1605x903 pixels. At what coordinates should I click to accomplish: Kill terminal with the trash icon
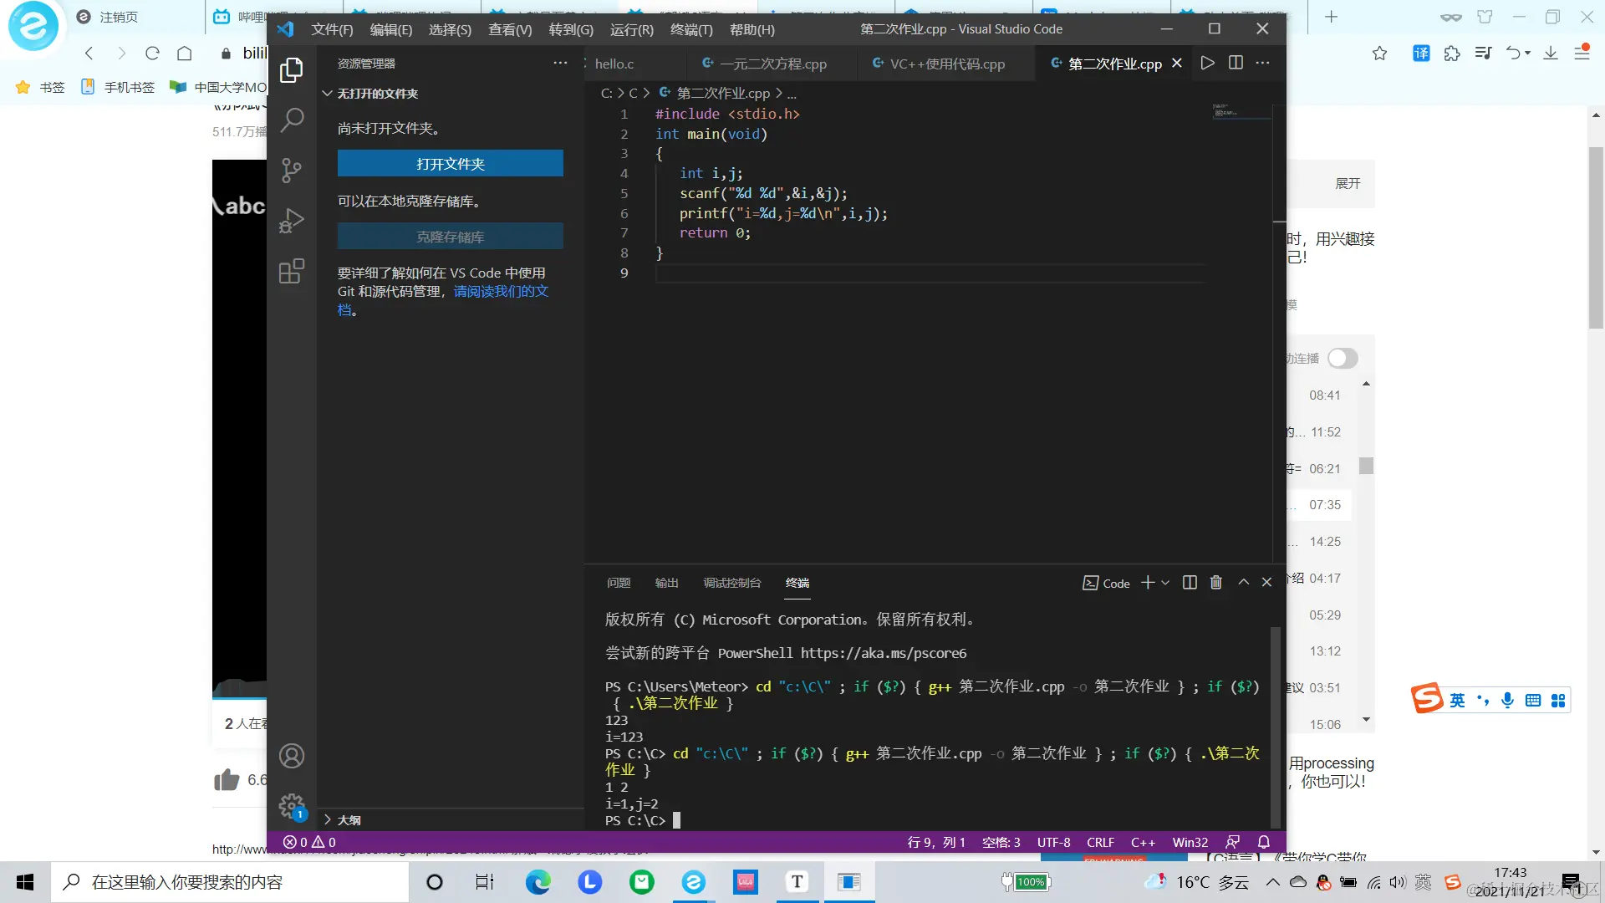1216,583
